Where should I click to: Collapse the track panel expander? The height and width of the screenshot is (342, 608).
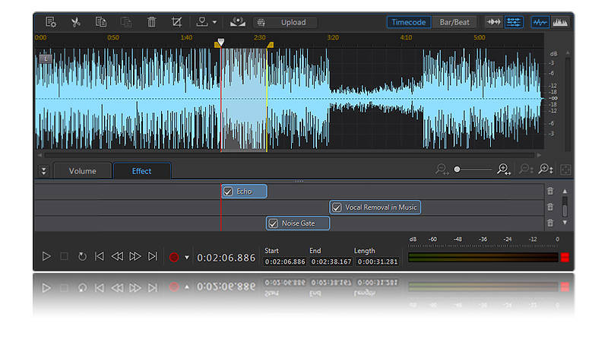pyautogui.click(x=43, y=171)
